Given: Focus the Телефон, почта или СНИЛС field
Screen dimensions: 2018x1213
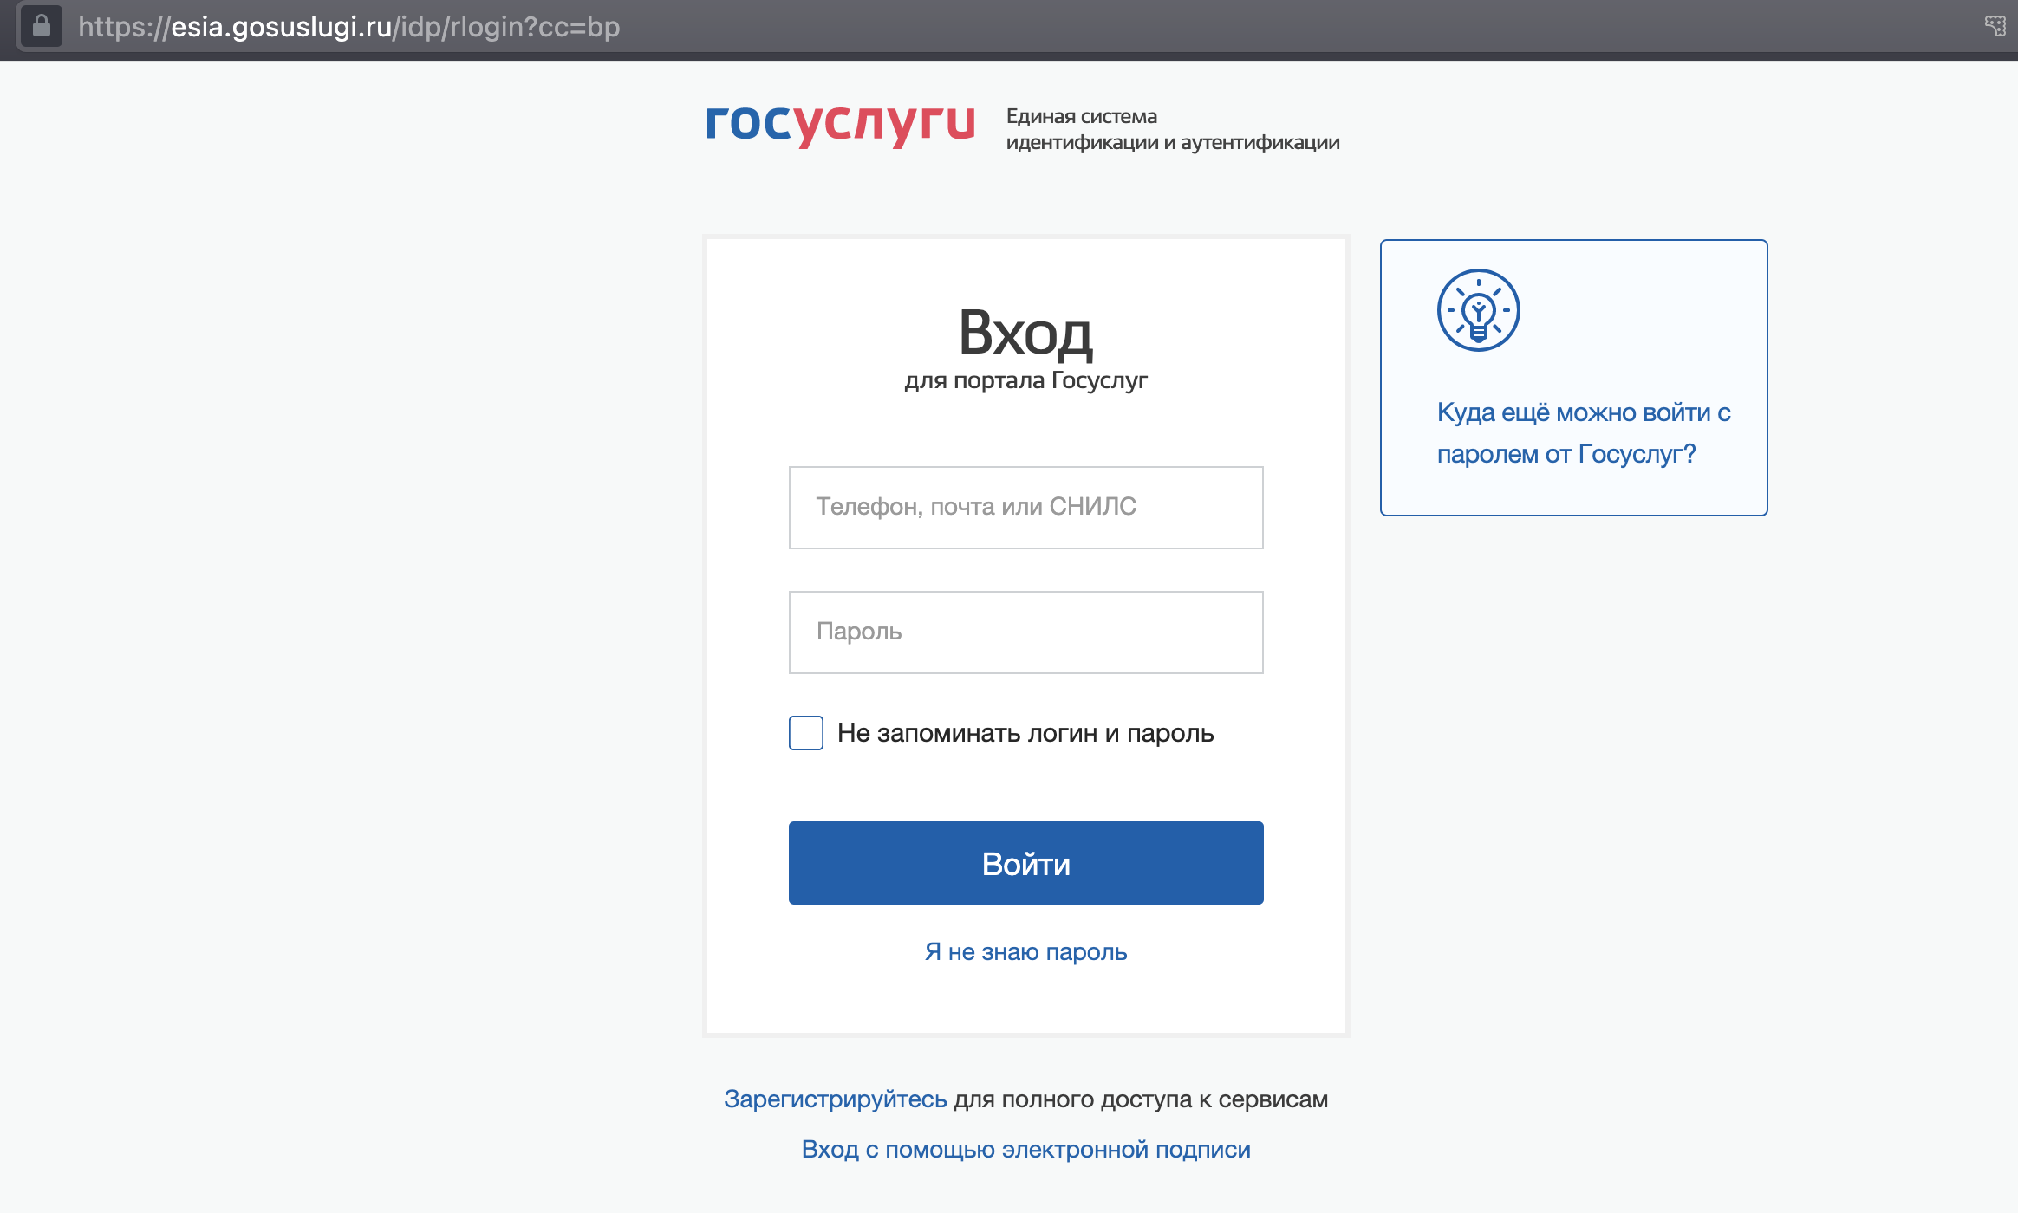Looking at the screenshot, I should [x=1025, y=508].
